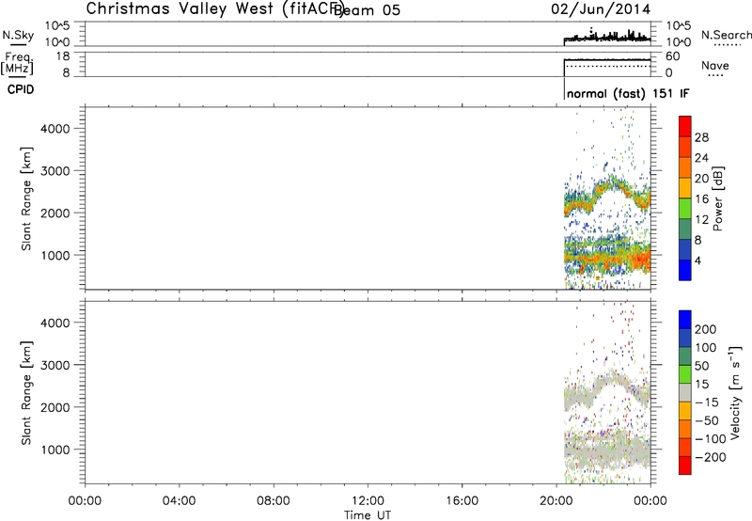Click the 'Power [dB]' axis label
Viewport: 752px width, 521px height.
(717, 198)
